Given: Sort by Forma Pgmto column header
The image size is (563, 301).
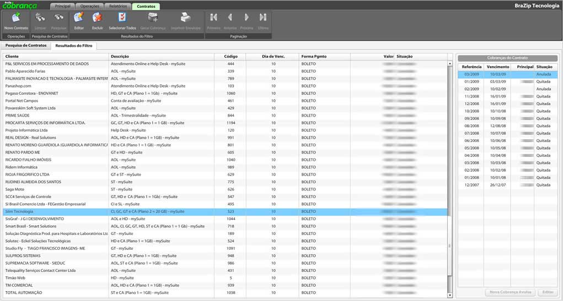Looking at the screenshot, I should pos(325,57).
